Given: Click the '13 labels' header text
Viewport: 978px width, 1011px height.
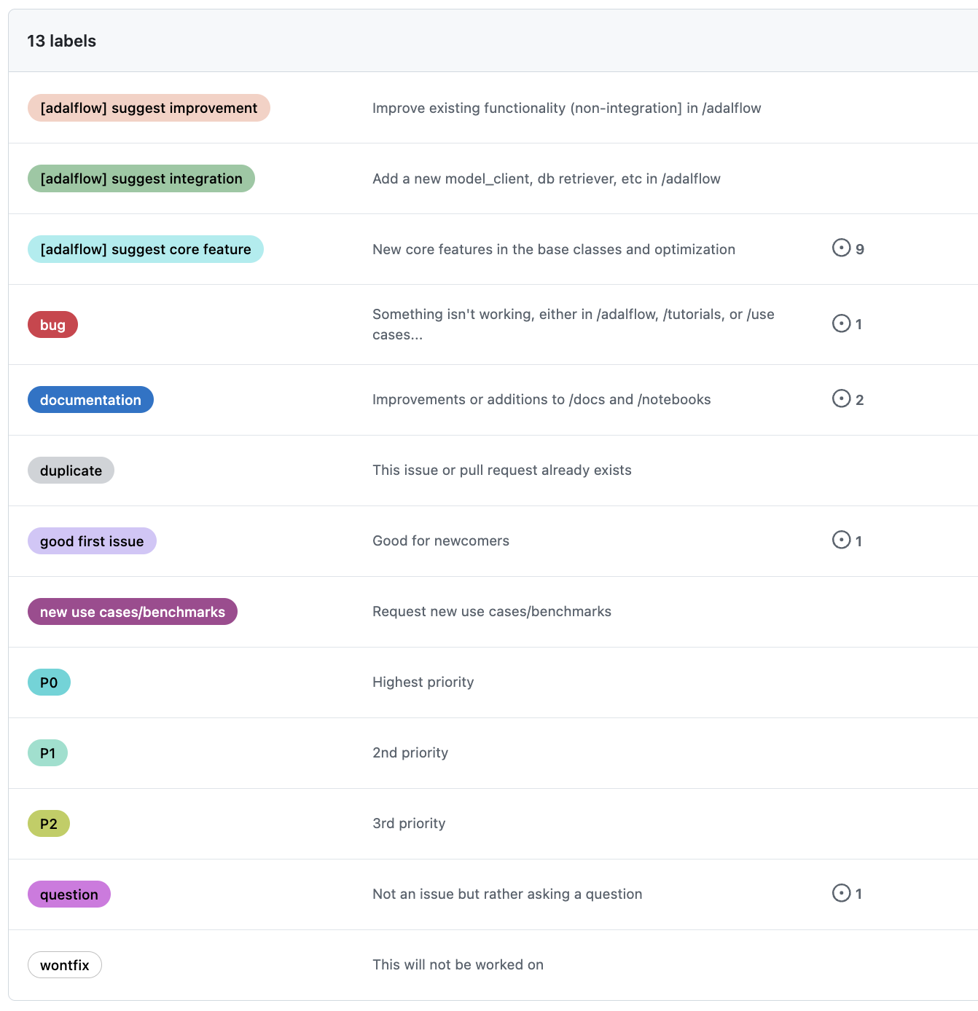Looking at the screenshot, I should [x=62, y=41].
